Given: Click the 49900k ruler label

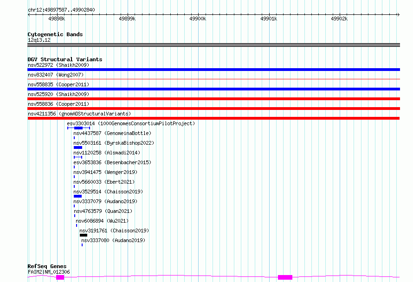Looking at the screenshot, I should (198, 19).
